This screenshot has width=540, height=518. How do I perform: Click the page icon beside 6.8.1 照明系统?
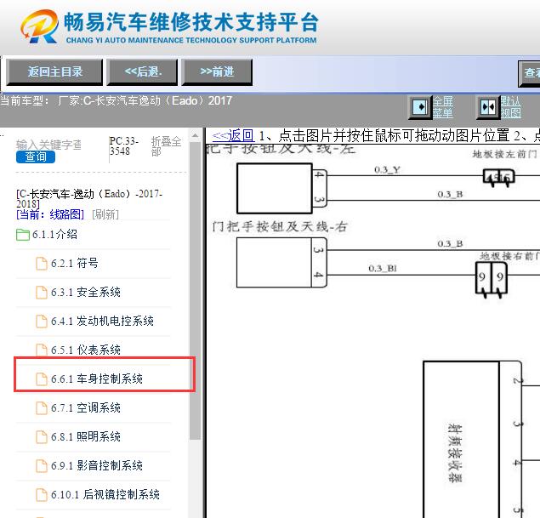coord(42,437)
